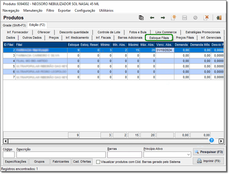This screenshot has height=174, width=229.
Task: Click the horizontal scrollbar right arrow
Action: pyautogui.click(x=221, y=141)
